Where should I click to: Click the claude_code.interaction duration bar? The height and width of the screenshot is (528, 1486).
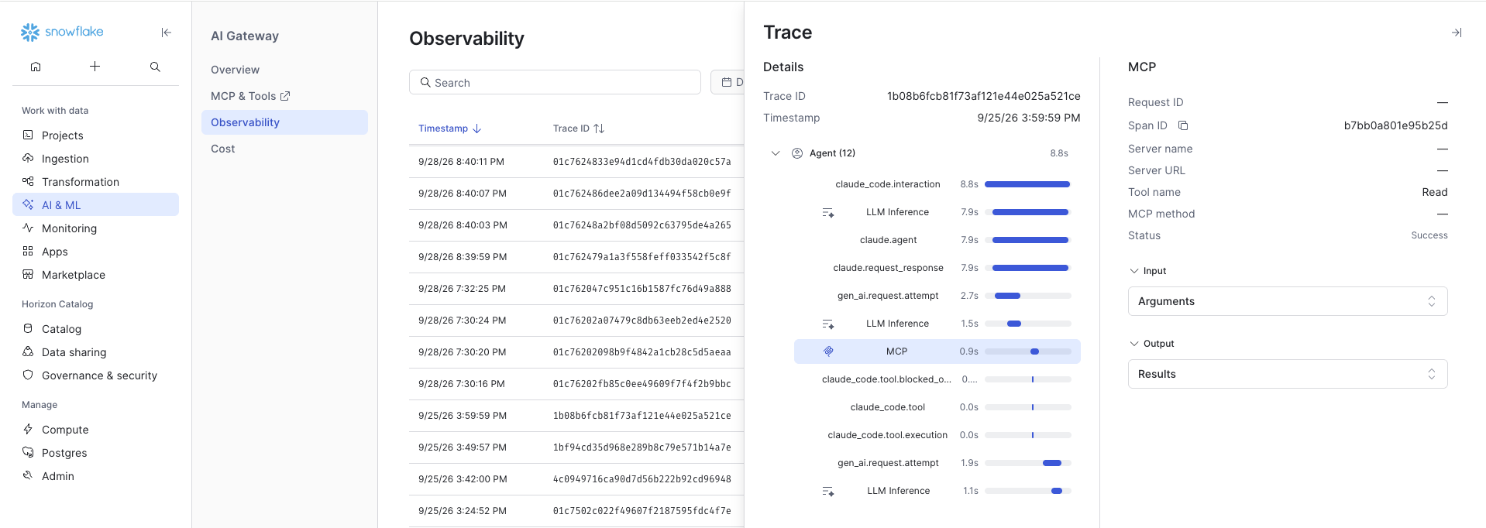pos(1027,184)
